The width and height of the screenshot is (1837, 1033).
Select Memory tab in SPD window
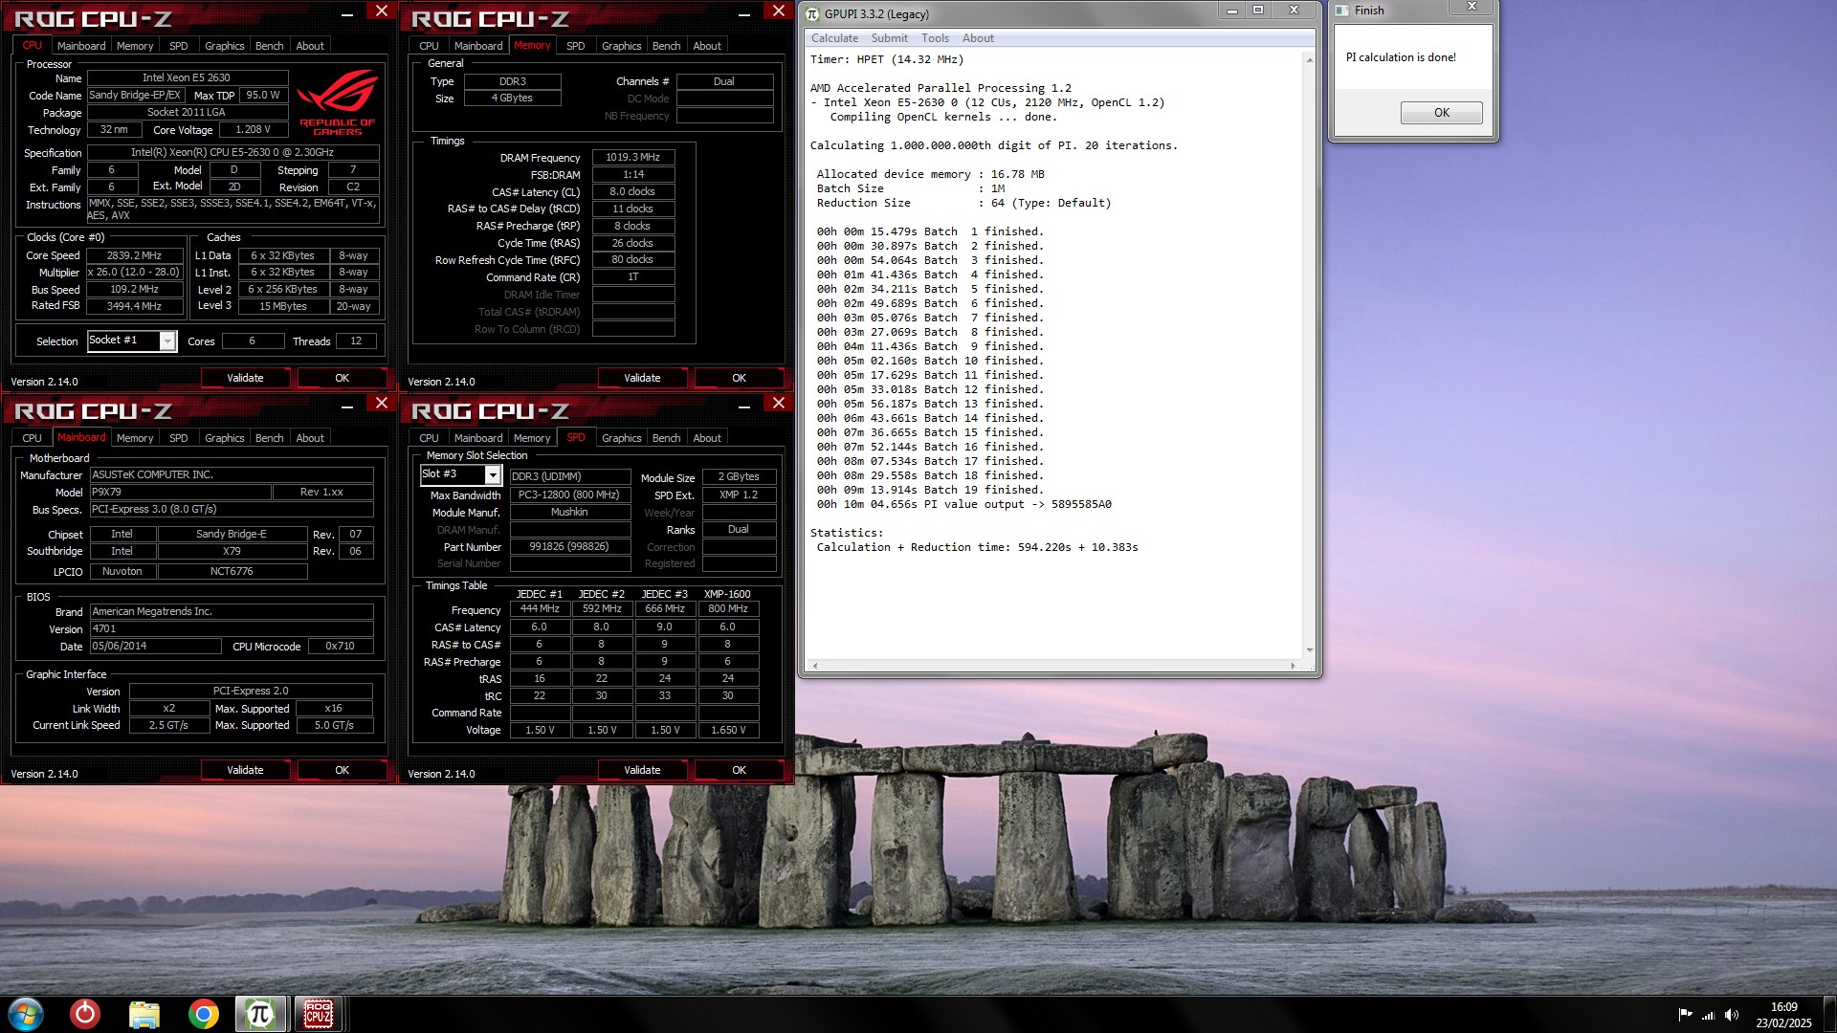point(532,438)
